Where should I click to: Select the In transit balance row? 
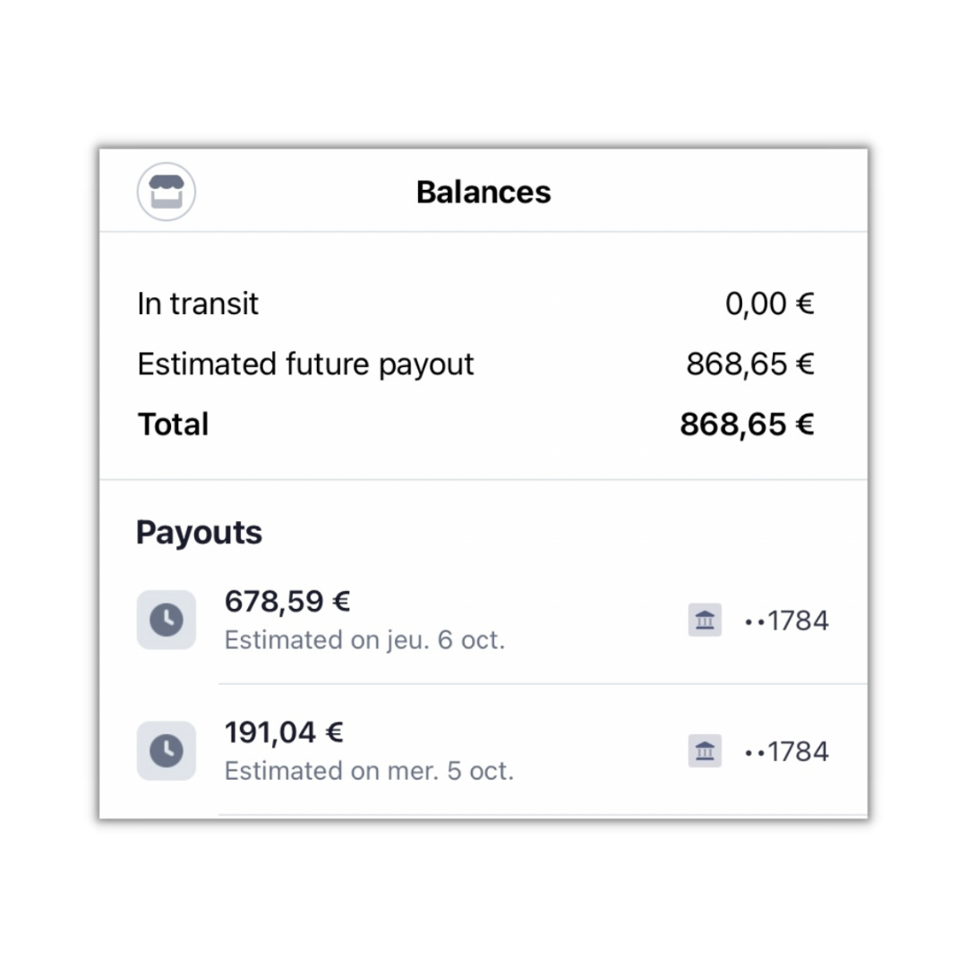pyautogui.click(x=476, y=304)
